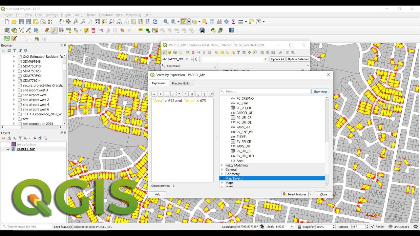Click Remove Layer icon in Layers panel
Image resolution: width=420 pixels, height=236 pixels.
(x=45, y=138)
